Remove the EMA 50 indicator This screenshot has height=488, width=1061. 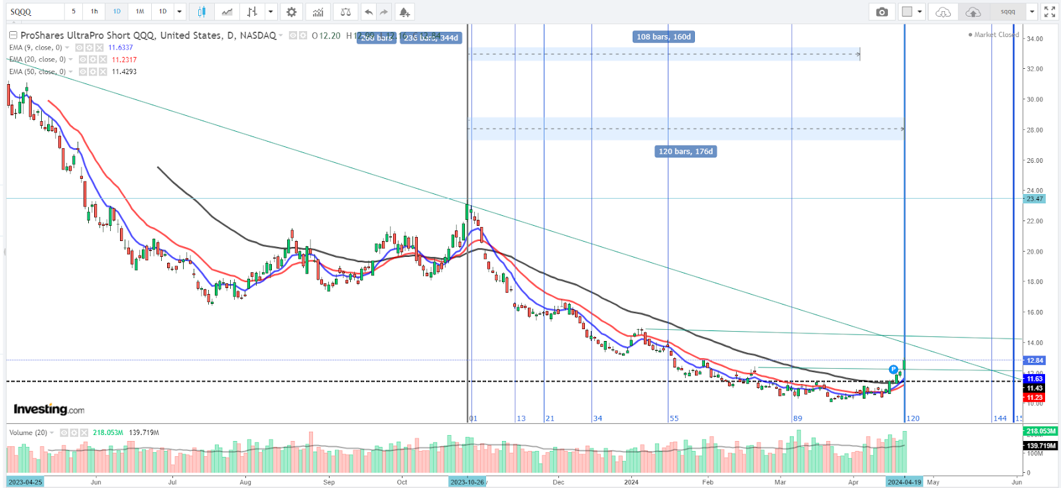point(103,72)
